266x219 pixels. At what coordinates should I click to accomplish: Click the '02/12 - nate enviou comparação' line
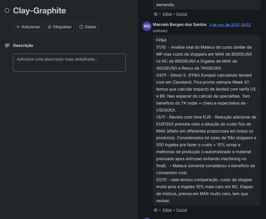204,180
